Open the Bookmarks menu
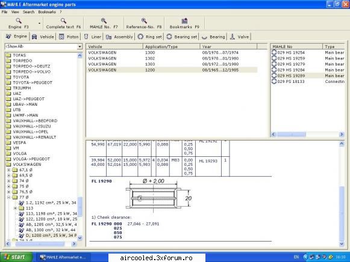Image resolution: width=350 pixels, height=262 pixels. [x=47, y=12]
